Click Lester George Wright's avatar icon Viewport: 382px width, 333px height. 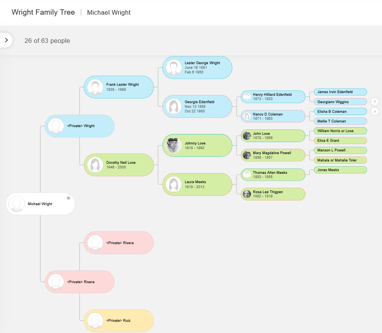point(174,68)
